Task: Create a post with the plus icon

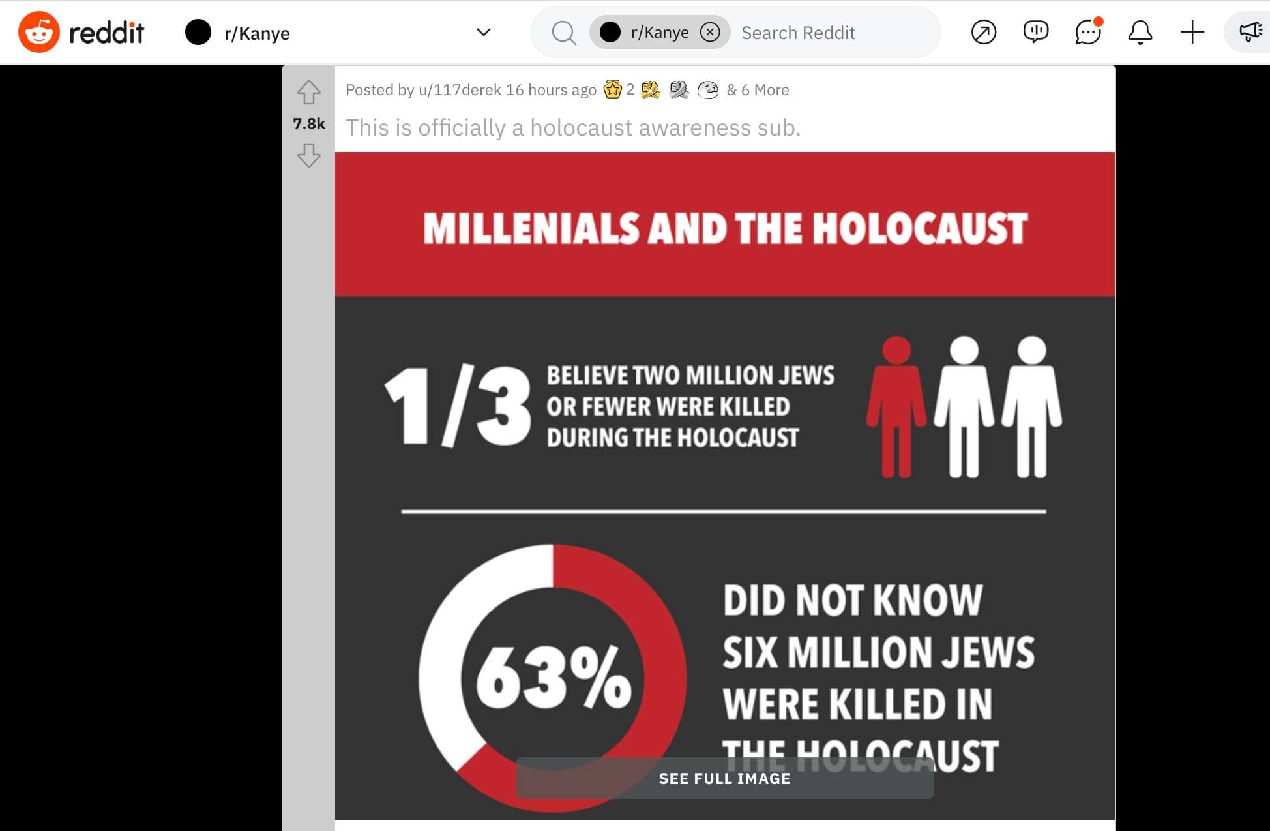Action: point(1192,32)
